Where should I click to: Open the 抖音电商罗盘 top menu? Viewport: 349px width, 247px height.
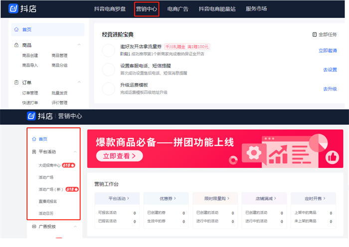point(110,9)
